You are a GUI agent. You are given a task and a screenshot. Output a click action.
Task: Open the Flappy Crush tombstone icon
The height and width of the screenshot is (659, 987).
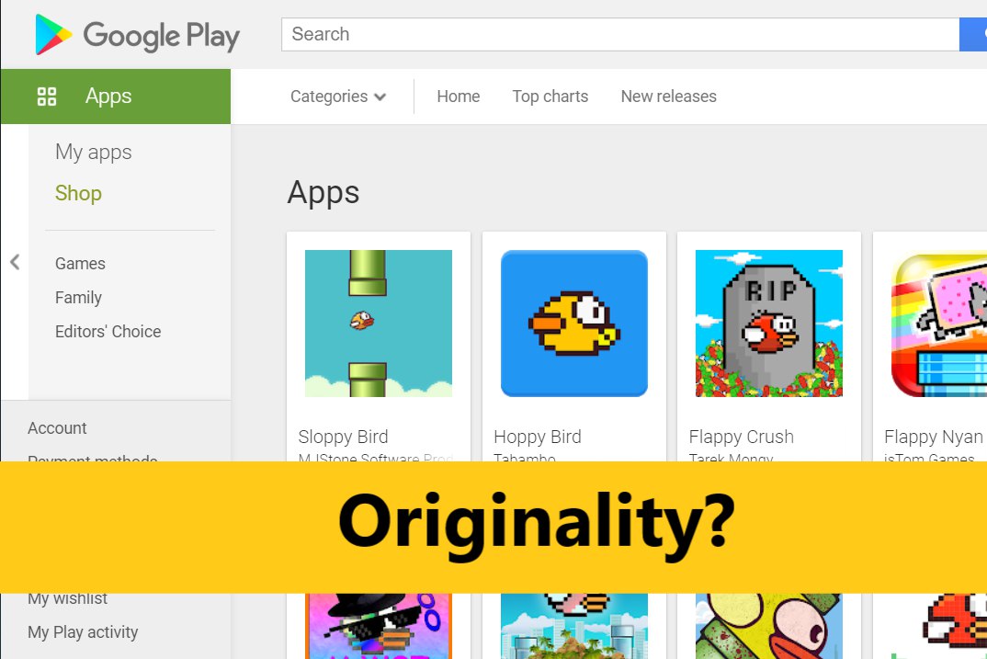[768, 324]
